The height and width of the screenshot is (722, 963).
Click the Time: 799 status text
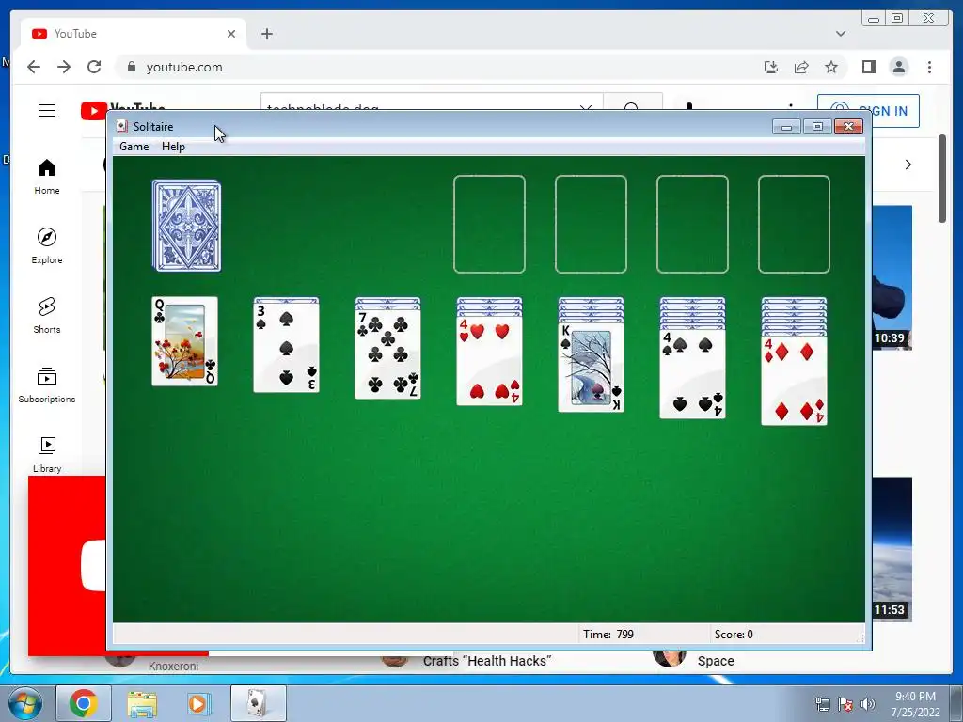[608, 635]
